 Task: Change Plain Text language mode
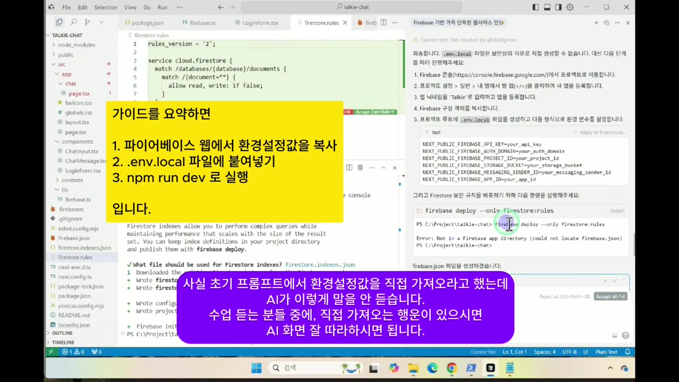click(x=606, y=351)
